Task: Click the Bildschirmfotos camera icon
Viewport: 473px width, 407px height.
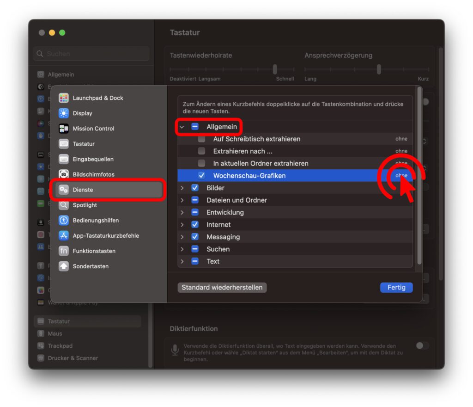Action: click(64, 174)
